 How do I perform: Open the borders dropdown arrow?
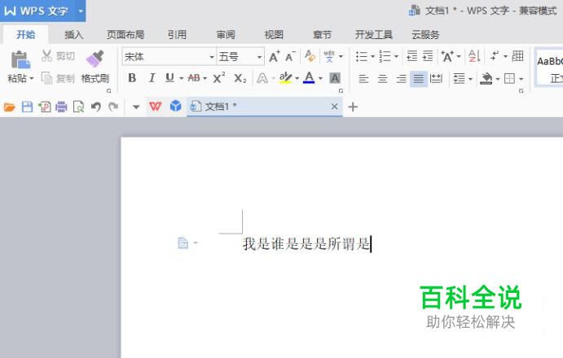521,79
